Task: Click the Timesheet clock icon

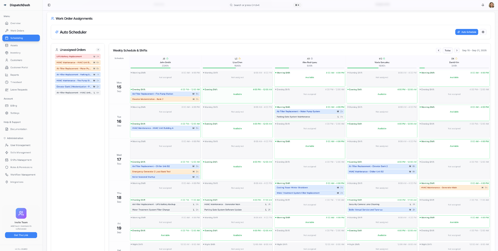Action: coord(7,82)
